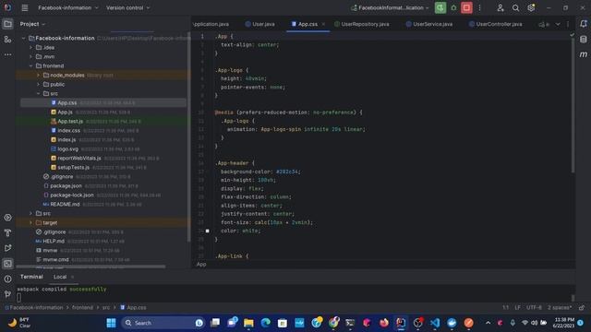The image size is (591, 332).
Task: Expand the target folder
Action: coord(30,223)
